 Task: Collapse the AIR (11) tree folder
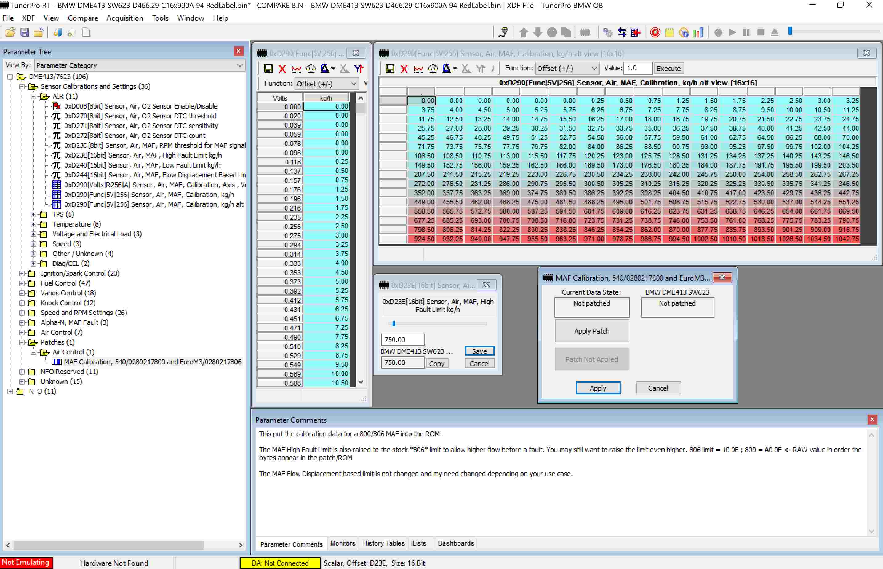(x=33, y=97)
